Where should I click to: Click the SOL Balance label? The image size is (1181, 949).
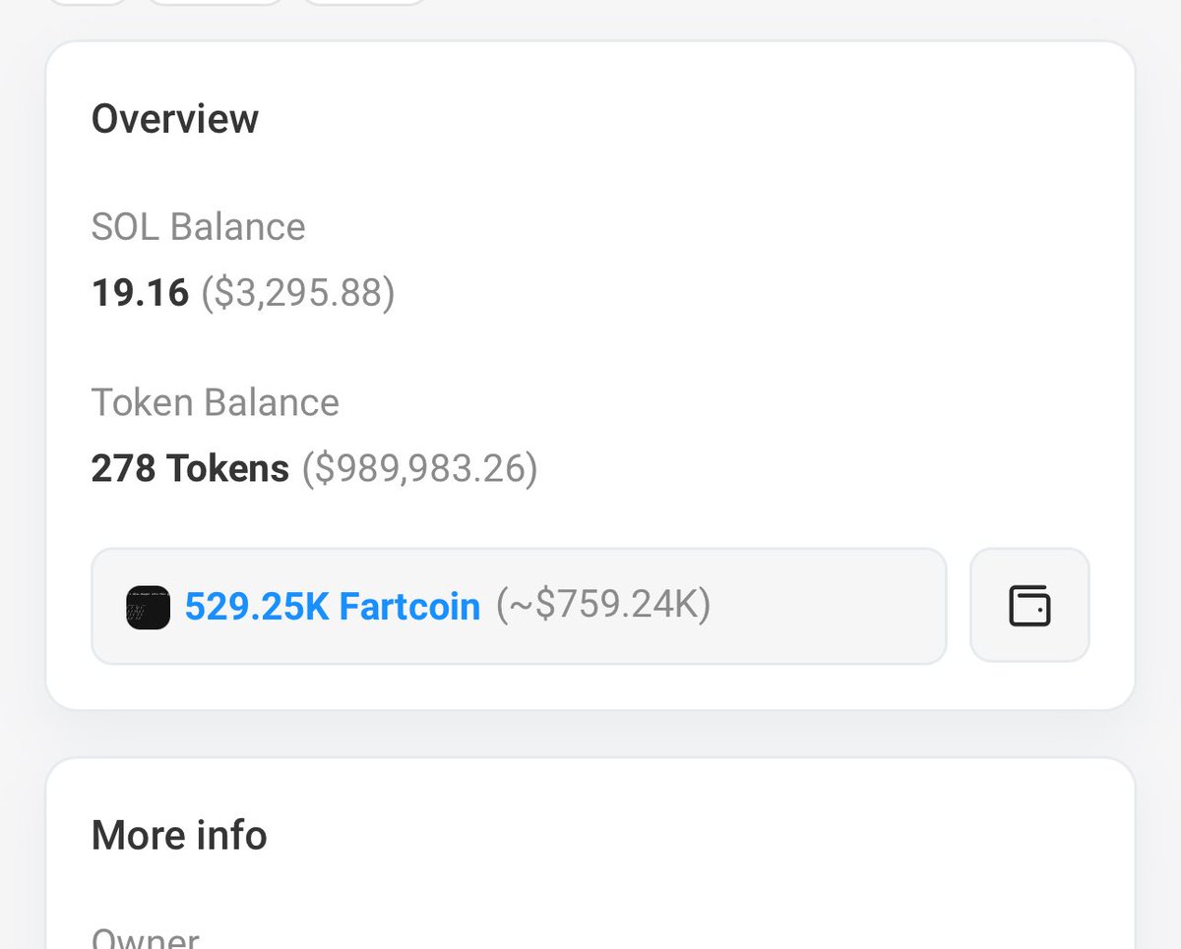tap(199, 227)
